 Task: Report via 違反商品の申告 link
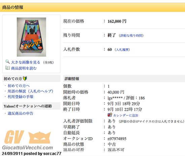tap(21, 113)
